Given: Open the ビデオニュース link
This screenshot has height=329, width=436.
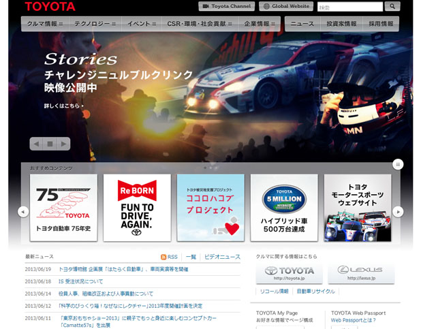Looking at the screenshot, I should point(222,257).
